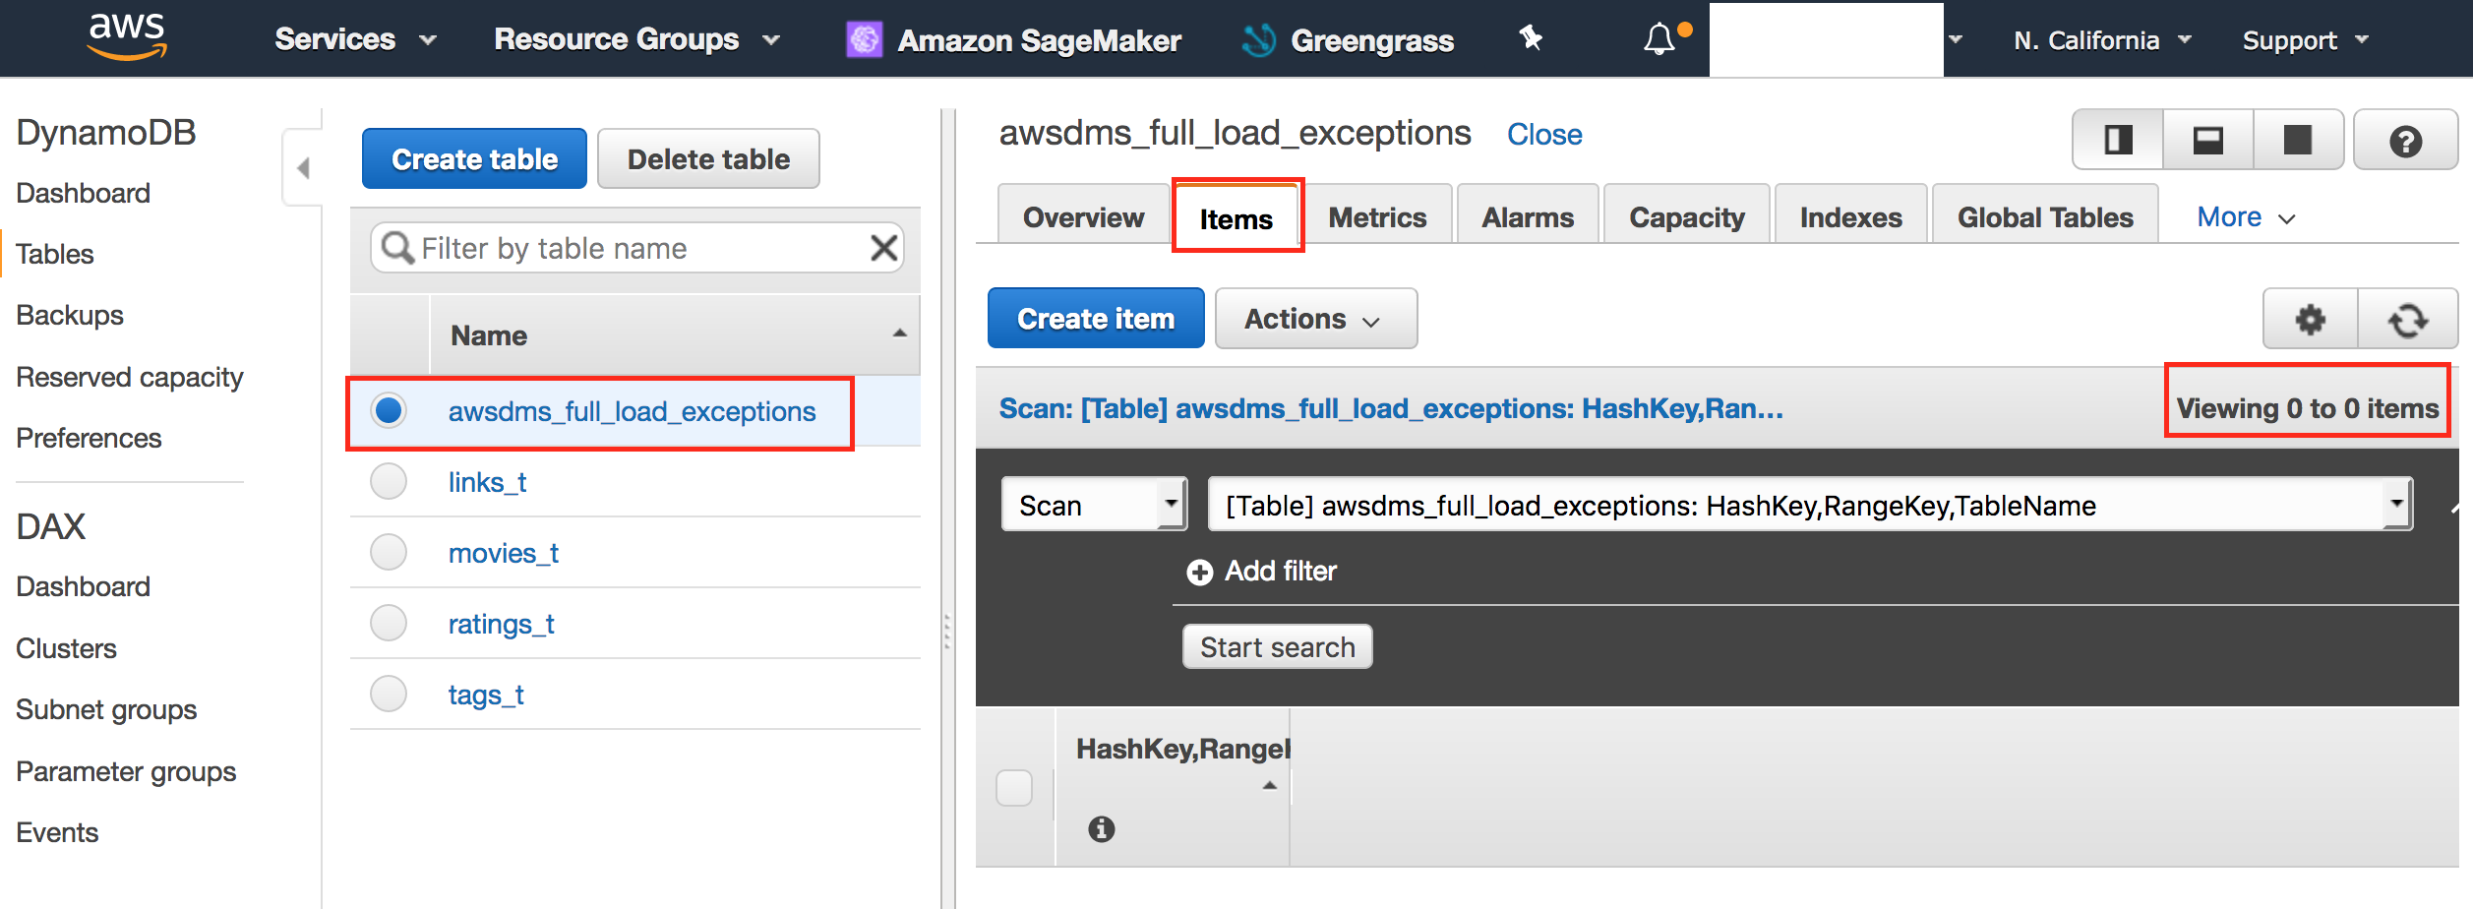Switch to horizontal split pane layout

pos(2207,140)
